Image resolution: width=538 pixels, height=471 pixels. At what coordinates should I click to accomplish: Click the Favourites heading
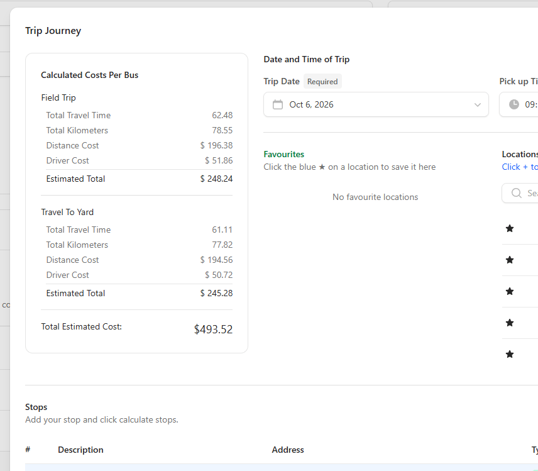pos(283,154)
